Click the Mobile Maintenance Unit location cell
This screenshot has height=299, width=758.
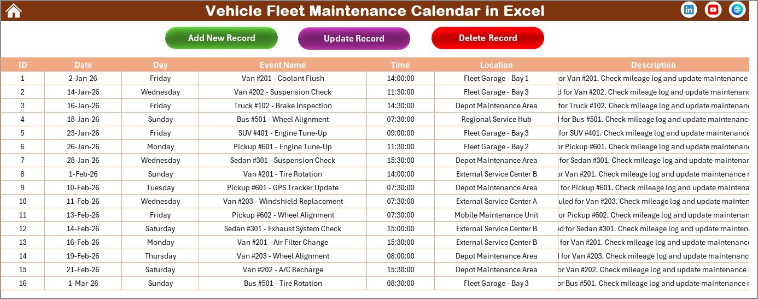pos(496,215)
